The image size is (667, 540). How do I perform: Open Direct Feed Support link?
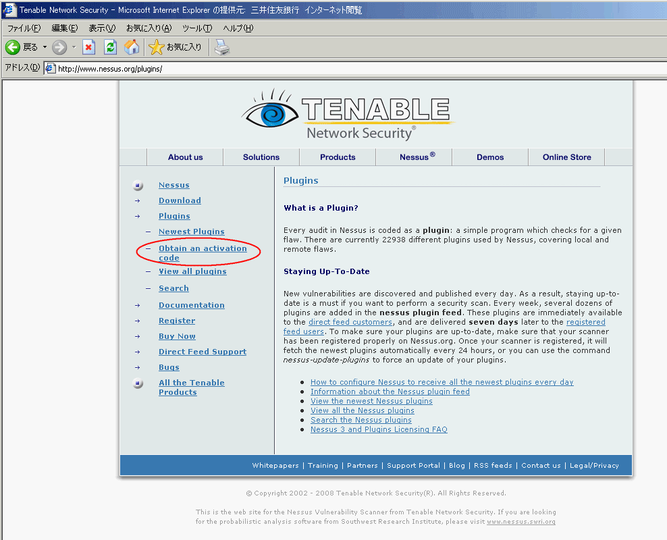tap(203, 352)
